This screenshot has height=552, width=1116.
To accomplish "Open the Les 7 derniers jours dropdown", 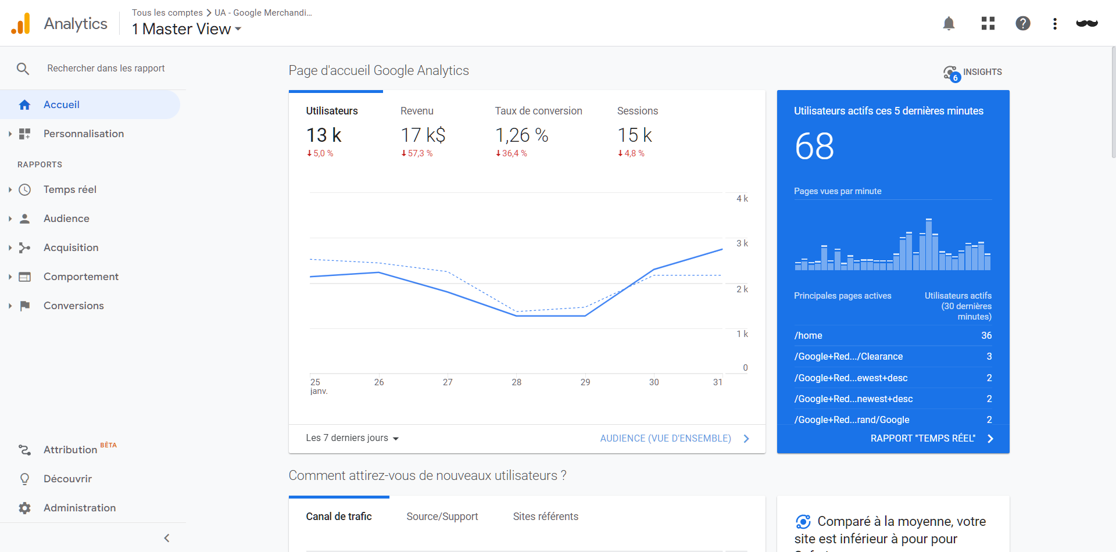I will coord(352,438).
